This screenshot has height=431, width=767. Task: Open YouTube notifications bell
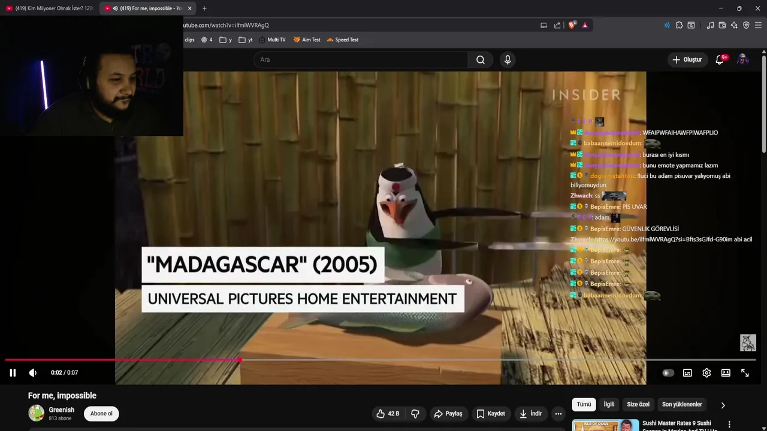click(720, 60)
